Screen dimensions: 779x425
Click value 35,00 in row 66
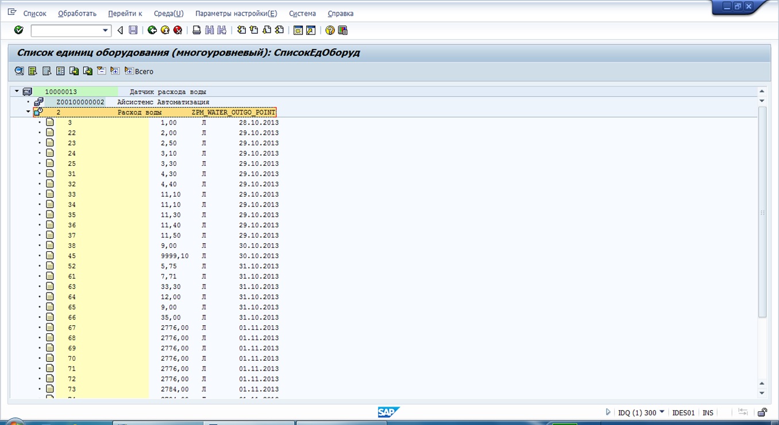tap(171, 318)
